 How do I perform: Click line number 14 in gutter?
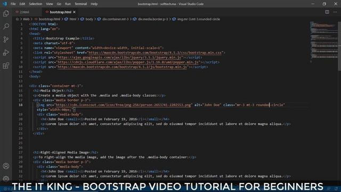[20, 86]
